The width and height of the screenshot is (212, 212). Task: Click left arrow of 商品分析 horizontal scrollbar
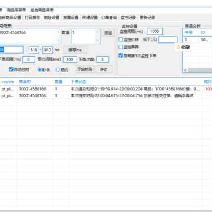pos(185,70)
